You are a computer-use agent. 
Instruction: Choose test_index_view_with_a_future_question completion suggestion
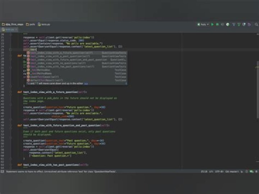[77, 53]
